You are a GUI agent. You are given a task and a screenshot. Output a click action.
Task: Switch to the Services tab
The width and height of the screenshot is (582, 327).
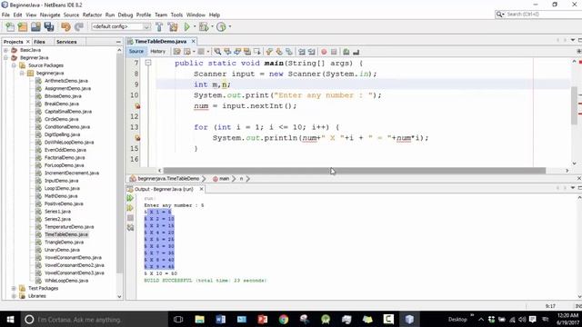[x=66, y=42]
